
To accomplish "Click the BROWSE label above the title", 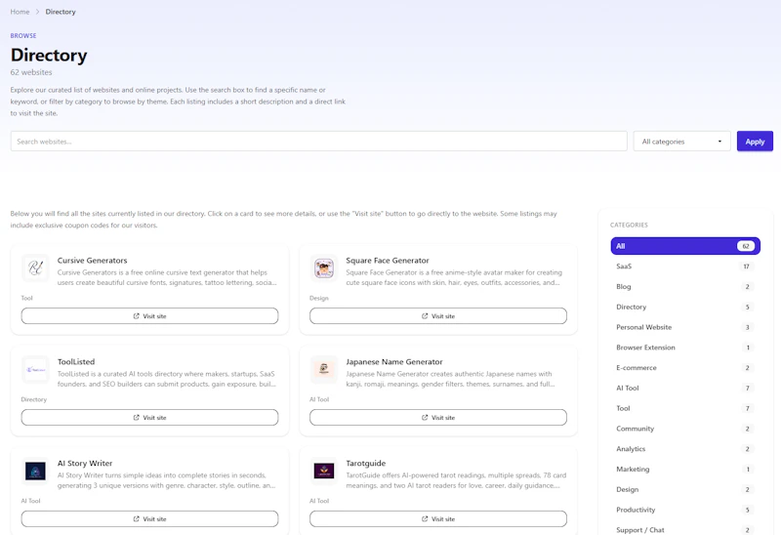I will (x=23, y=36).
